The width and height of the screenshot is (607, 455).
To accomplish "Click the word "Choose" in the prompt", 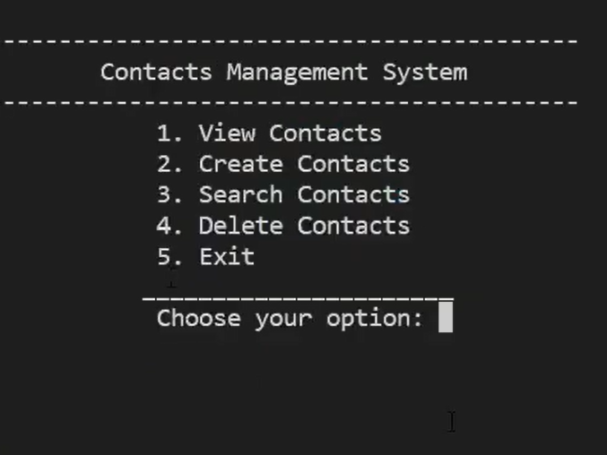I will click(x=199, y=319).
